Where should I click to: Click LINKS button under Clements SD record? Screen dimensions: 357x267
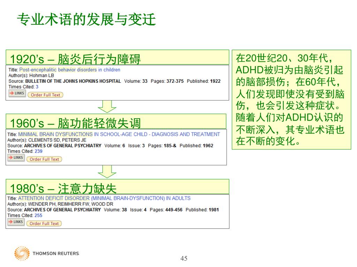point(16,157)
